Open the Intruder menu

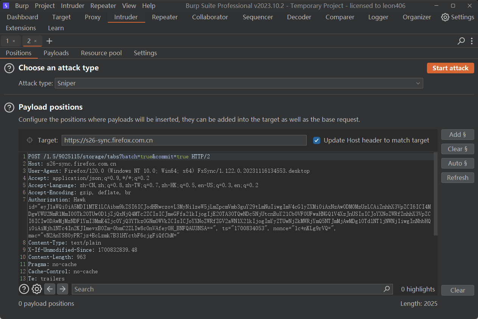(73, 6)
